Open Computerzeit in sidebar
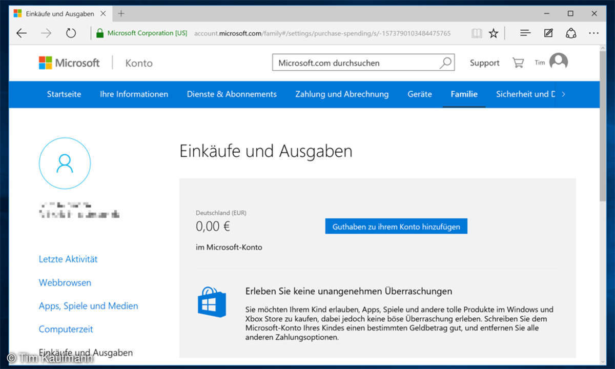This screenshot has width=615, height=369. (66, 329)
